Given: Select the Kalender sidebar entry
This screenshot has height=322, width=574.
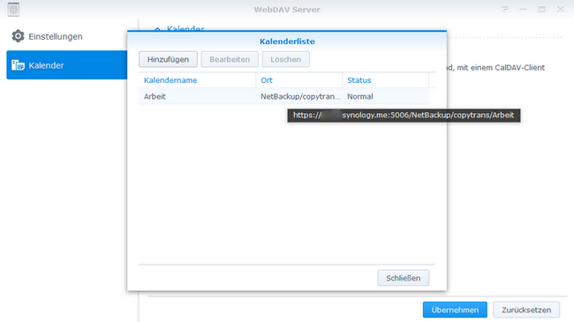Looking at the screenshot, I should pyautogui.click(x=66, y=64).
